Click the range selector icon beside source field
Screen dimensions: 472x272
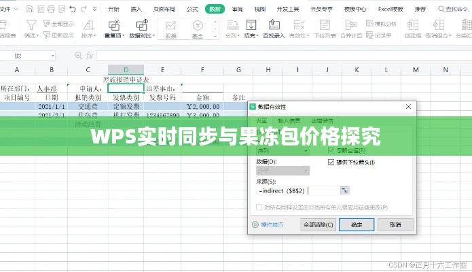345,190
